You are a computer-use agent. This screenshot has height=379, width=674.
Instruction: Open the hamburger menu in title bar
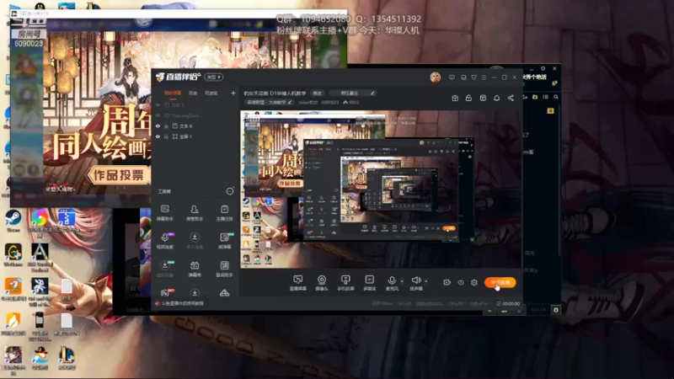484,77
